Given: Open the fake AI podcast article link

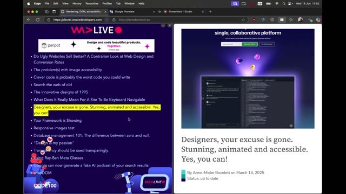Looking at the screenshot, I should [x=91, y=165].
